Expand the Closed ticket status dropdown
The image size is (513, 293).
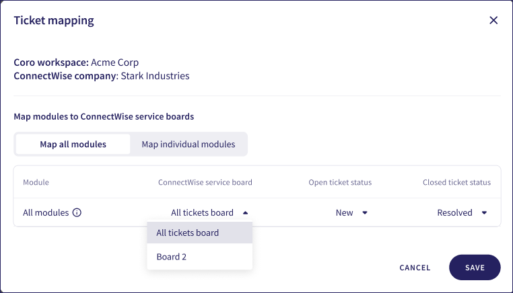point(455,213)
